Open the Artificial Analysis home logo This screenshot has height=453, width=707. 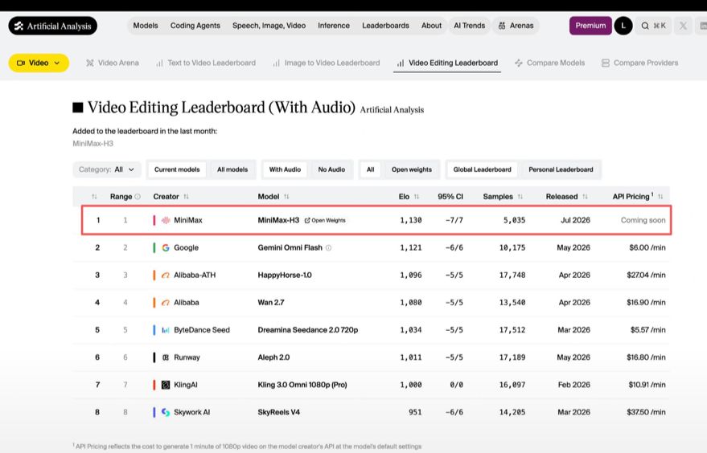point(53,27)
